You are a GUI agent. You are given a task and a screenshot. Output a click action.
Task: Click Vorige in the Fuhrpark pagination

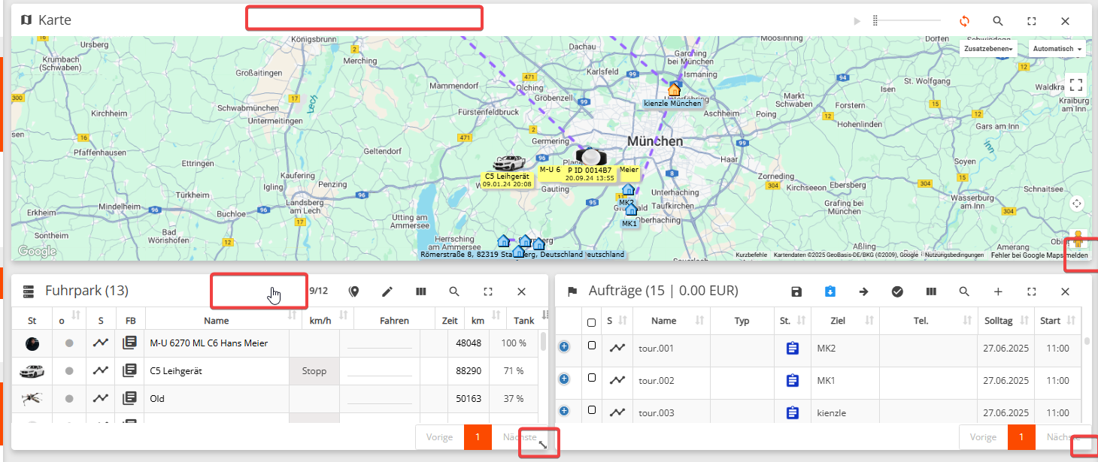coord(439,437)
